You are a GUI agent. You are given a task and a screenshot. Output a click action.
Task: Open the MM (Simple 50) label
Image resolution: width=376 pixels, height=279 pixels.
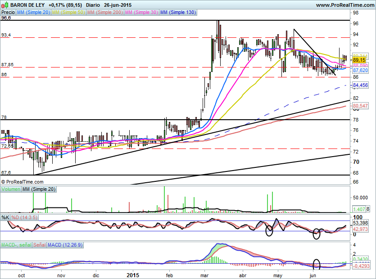click(68, 13)
